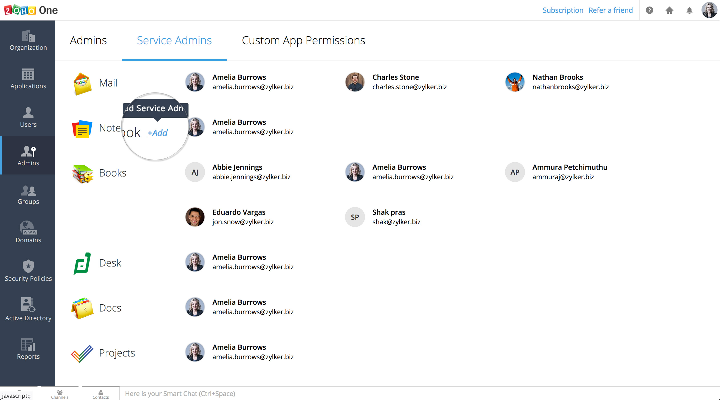Open the Reports section
Image resolution: width=720 pixels, height=400 pixels.
pos(28,348)
